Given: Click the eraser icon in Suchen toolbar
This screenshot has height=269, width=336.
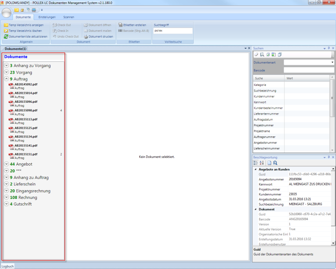Looking at the screenshot, I should (x=256, y=55).
